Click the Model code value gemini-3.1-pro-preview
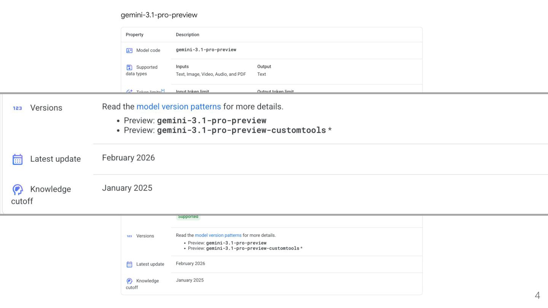The height and width of the screenshot is (308, 548). click(x=206, y=50)
